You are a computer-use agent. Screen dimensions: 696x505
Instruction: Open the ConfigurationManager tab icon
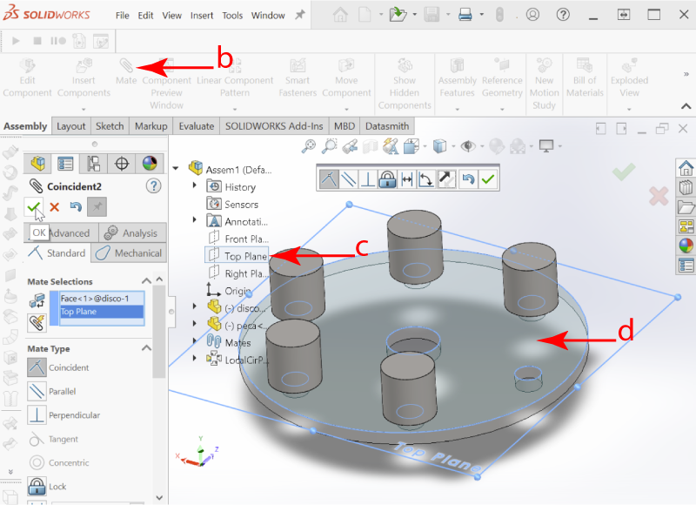point(93,164)
